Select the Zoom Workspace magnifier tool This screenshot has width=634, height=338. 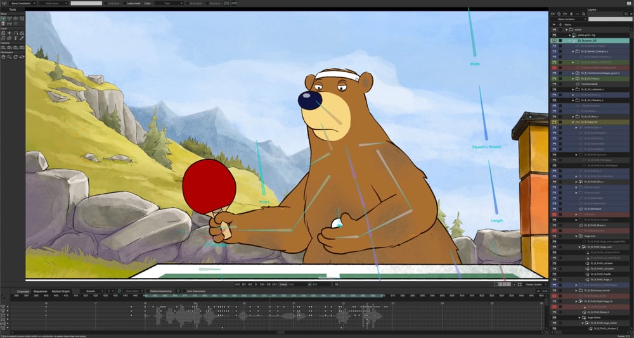(x=10, y=57)
